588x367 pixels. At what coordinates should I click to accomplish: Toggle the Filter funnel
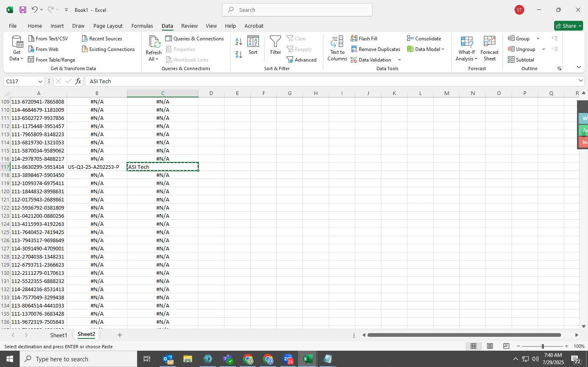pos(276,45)
